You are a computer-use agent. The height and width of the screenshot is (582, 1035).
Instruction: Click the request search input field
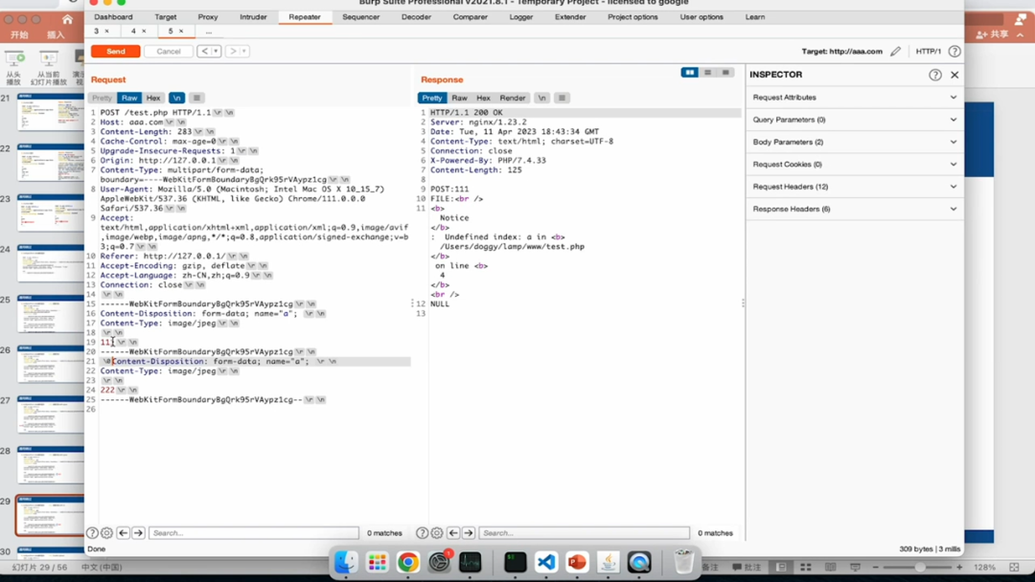pyautogui.click(x=253, y=532)
